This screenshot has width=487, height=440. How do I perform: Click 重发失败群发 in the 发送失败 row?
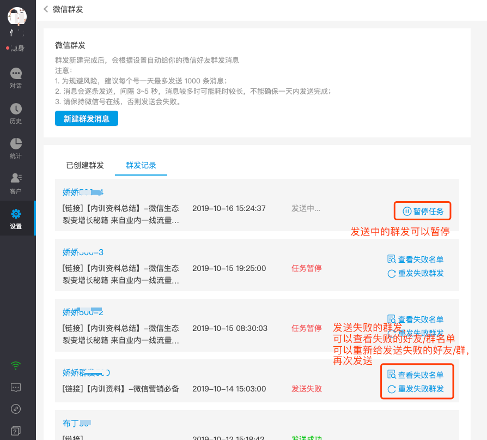pyautogui.click(x=416, y=389)
